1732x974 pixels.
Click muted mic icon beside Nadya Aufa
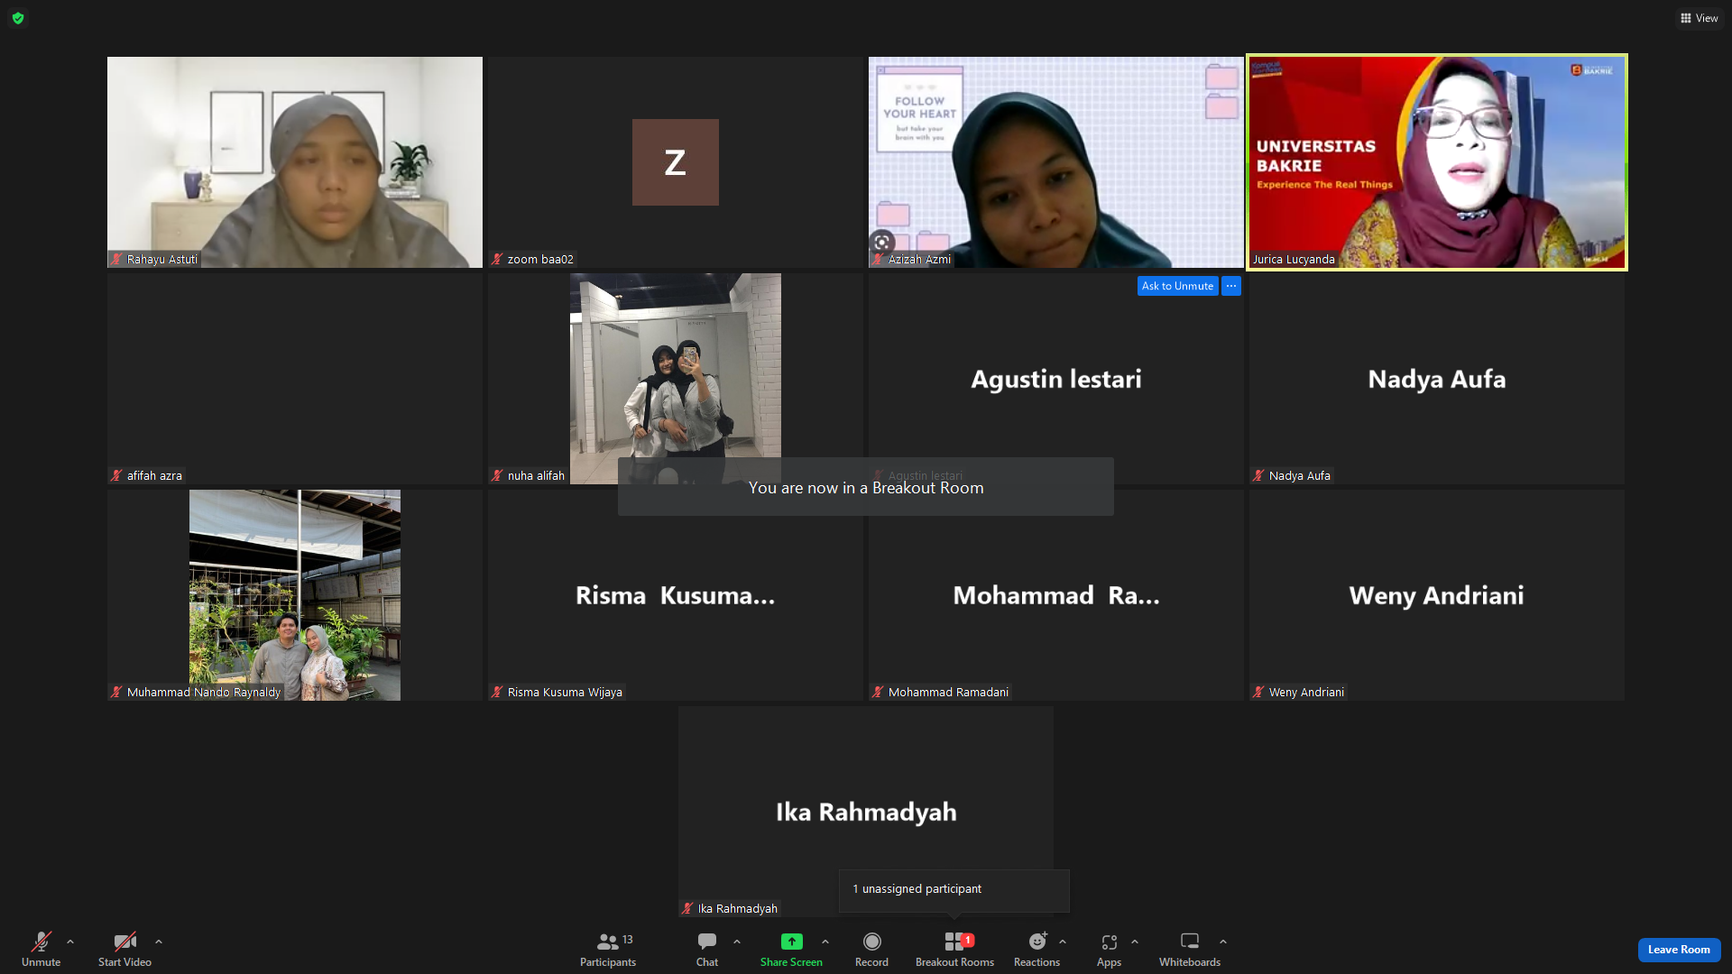(x=1258, y=476)
